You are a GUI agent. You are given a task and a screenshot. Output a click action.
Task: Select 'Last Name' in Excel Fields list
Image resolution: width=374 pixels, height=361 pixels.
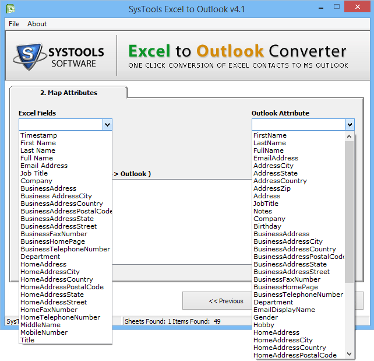click(65, 150)
